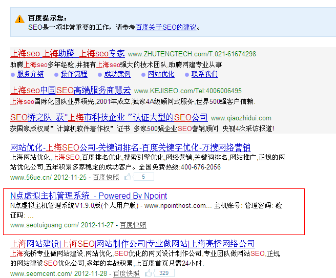Click the like count box showing 5
This screenshot has height=278, width=336.
[x=143, y=177]
